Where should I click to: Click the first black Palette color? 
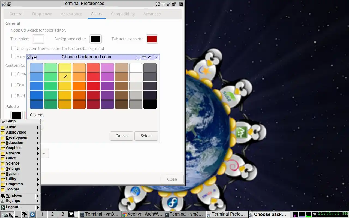[16, 115]
